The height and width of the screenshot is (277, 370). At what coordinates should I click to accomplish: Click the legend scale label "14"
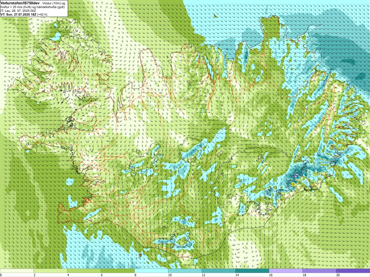[x=237, y=275]
